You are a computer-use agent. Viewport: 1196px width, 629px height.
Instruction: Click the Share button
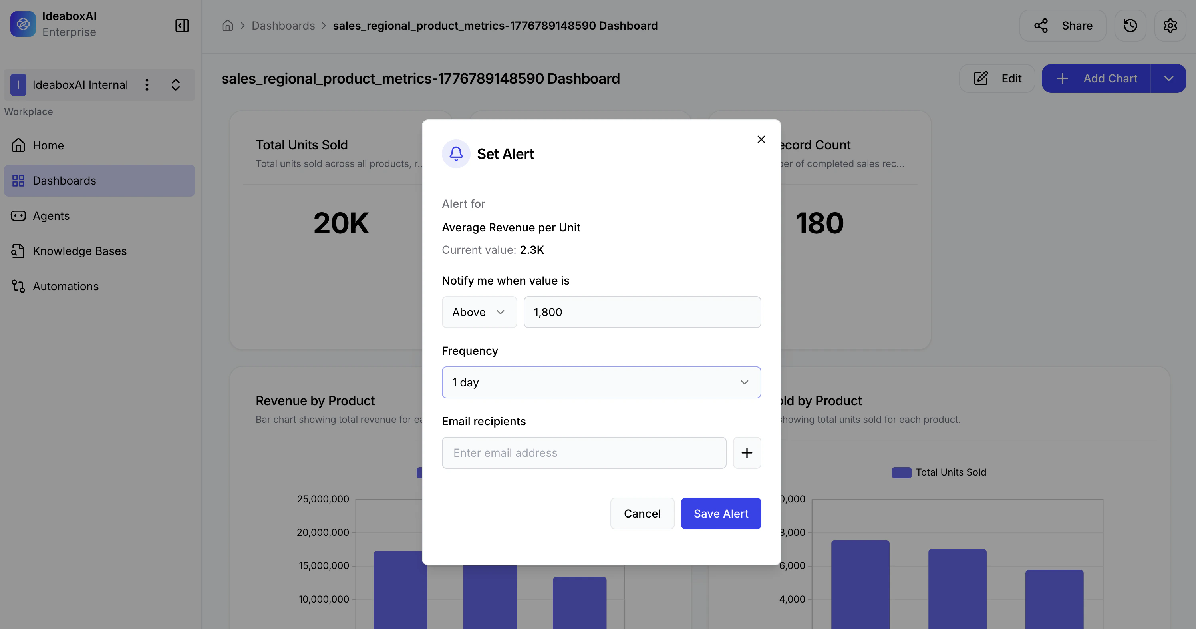click(x=1063, y=26)
